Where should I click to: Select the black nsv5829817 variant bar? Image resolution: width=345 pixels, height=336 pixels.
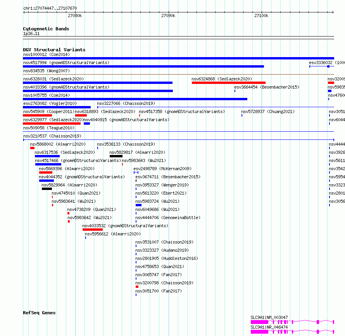click(116, 156)
